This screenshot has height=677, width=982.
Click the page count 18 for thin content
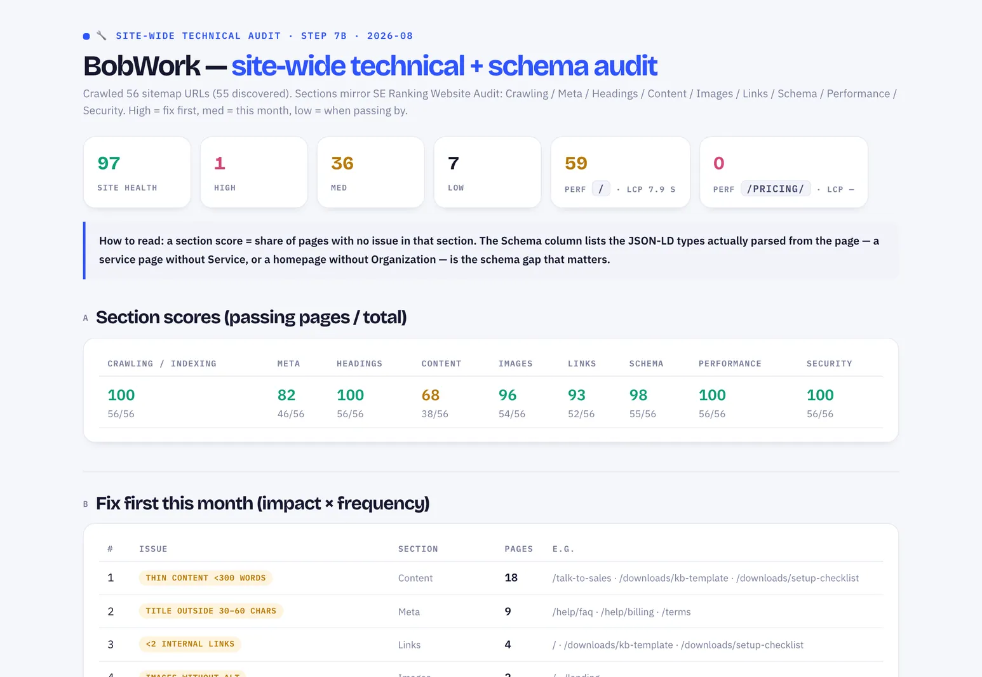[511, 578]
